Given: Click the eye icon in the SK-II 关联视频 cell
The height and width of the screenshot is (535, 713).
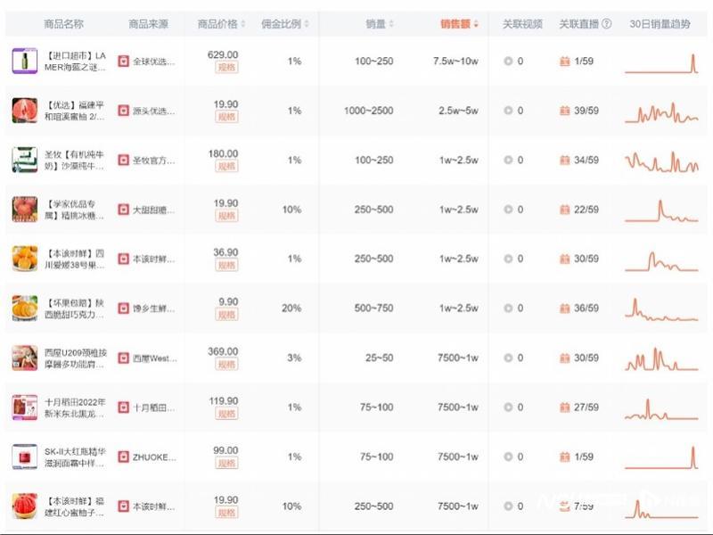Looking at the screenshot, I should click(507, 455).
